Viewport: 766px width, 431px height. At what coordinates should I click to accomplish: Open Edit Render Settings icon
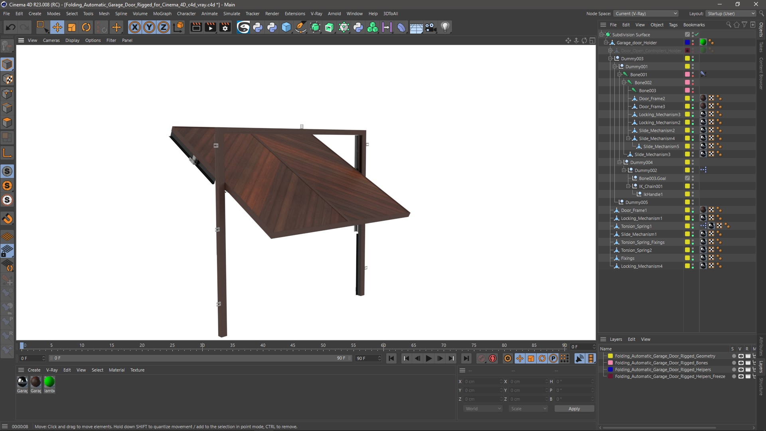(225, 27)
